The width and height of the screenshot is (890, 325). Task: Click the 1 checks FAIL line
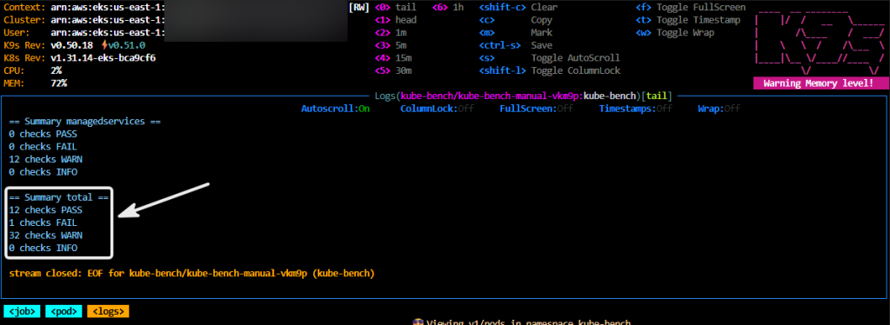tap(43, 223)
